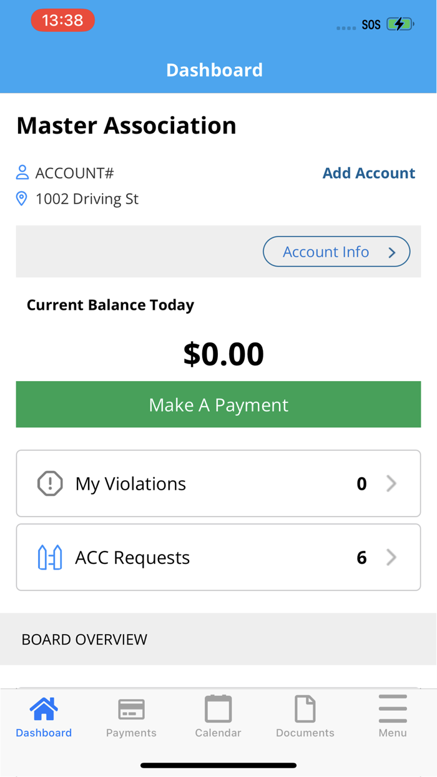437x777 pixels.
Task: Tap the ACC Requests buildings icon
Action: click(49, 557)
